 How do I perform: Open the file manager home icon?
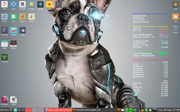click(x=4, y=4)
